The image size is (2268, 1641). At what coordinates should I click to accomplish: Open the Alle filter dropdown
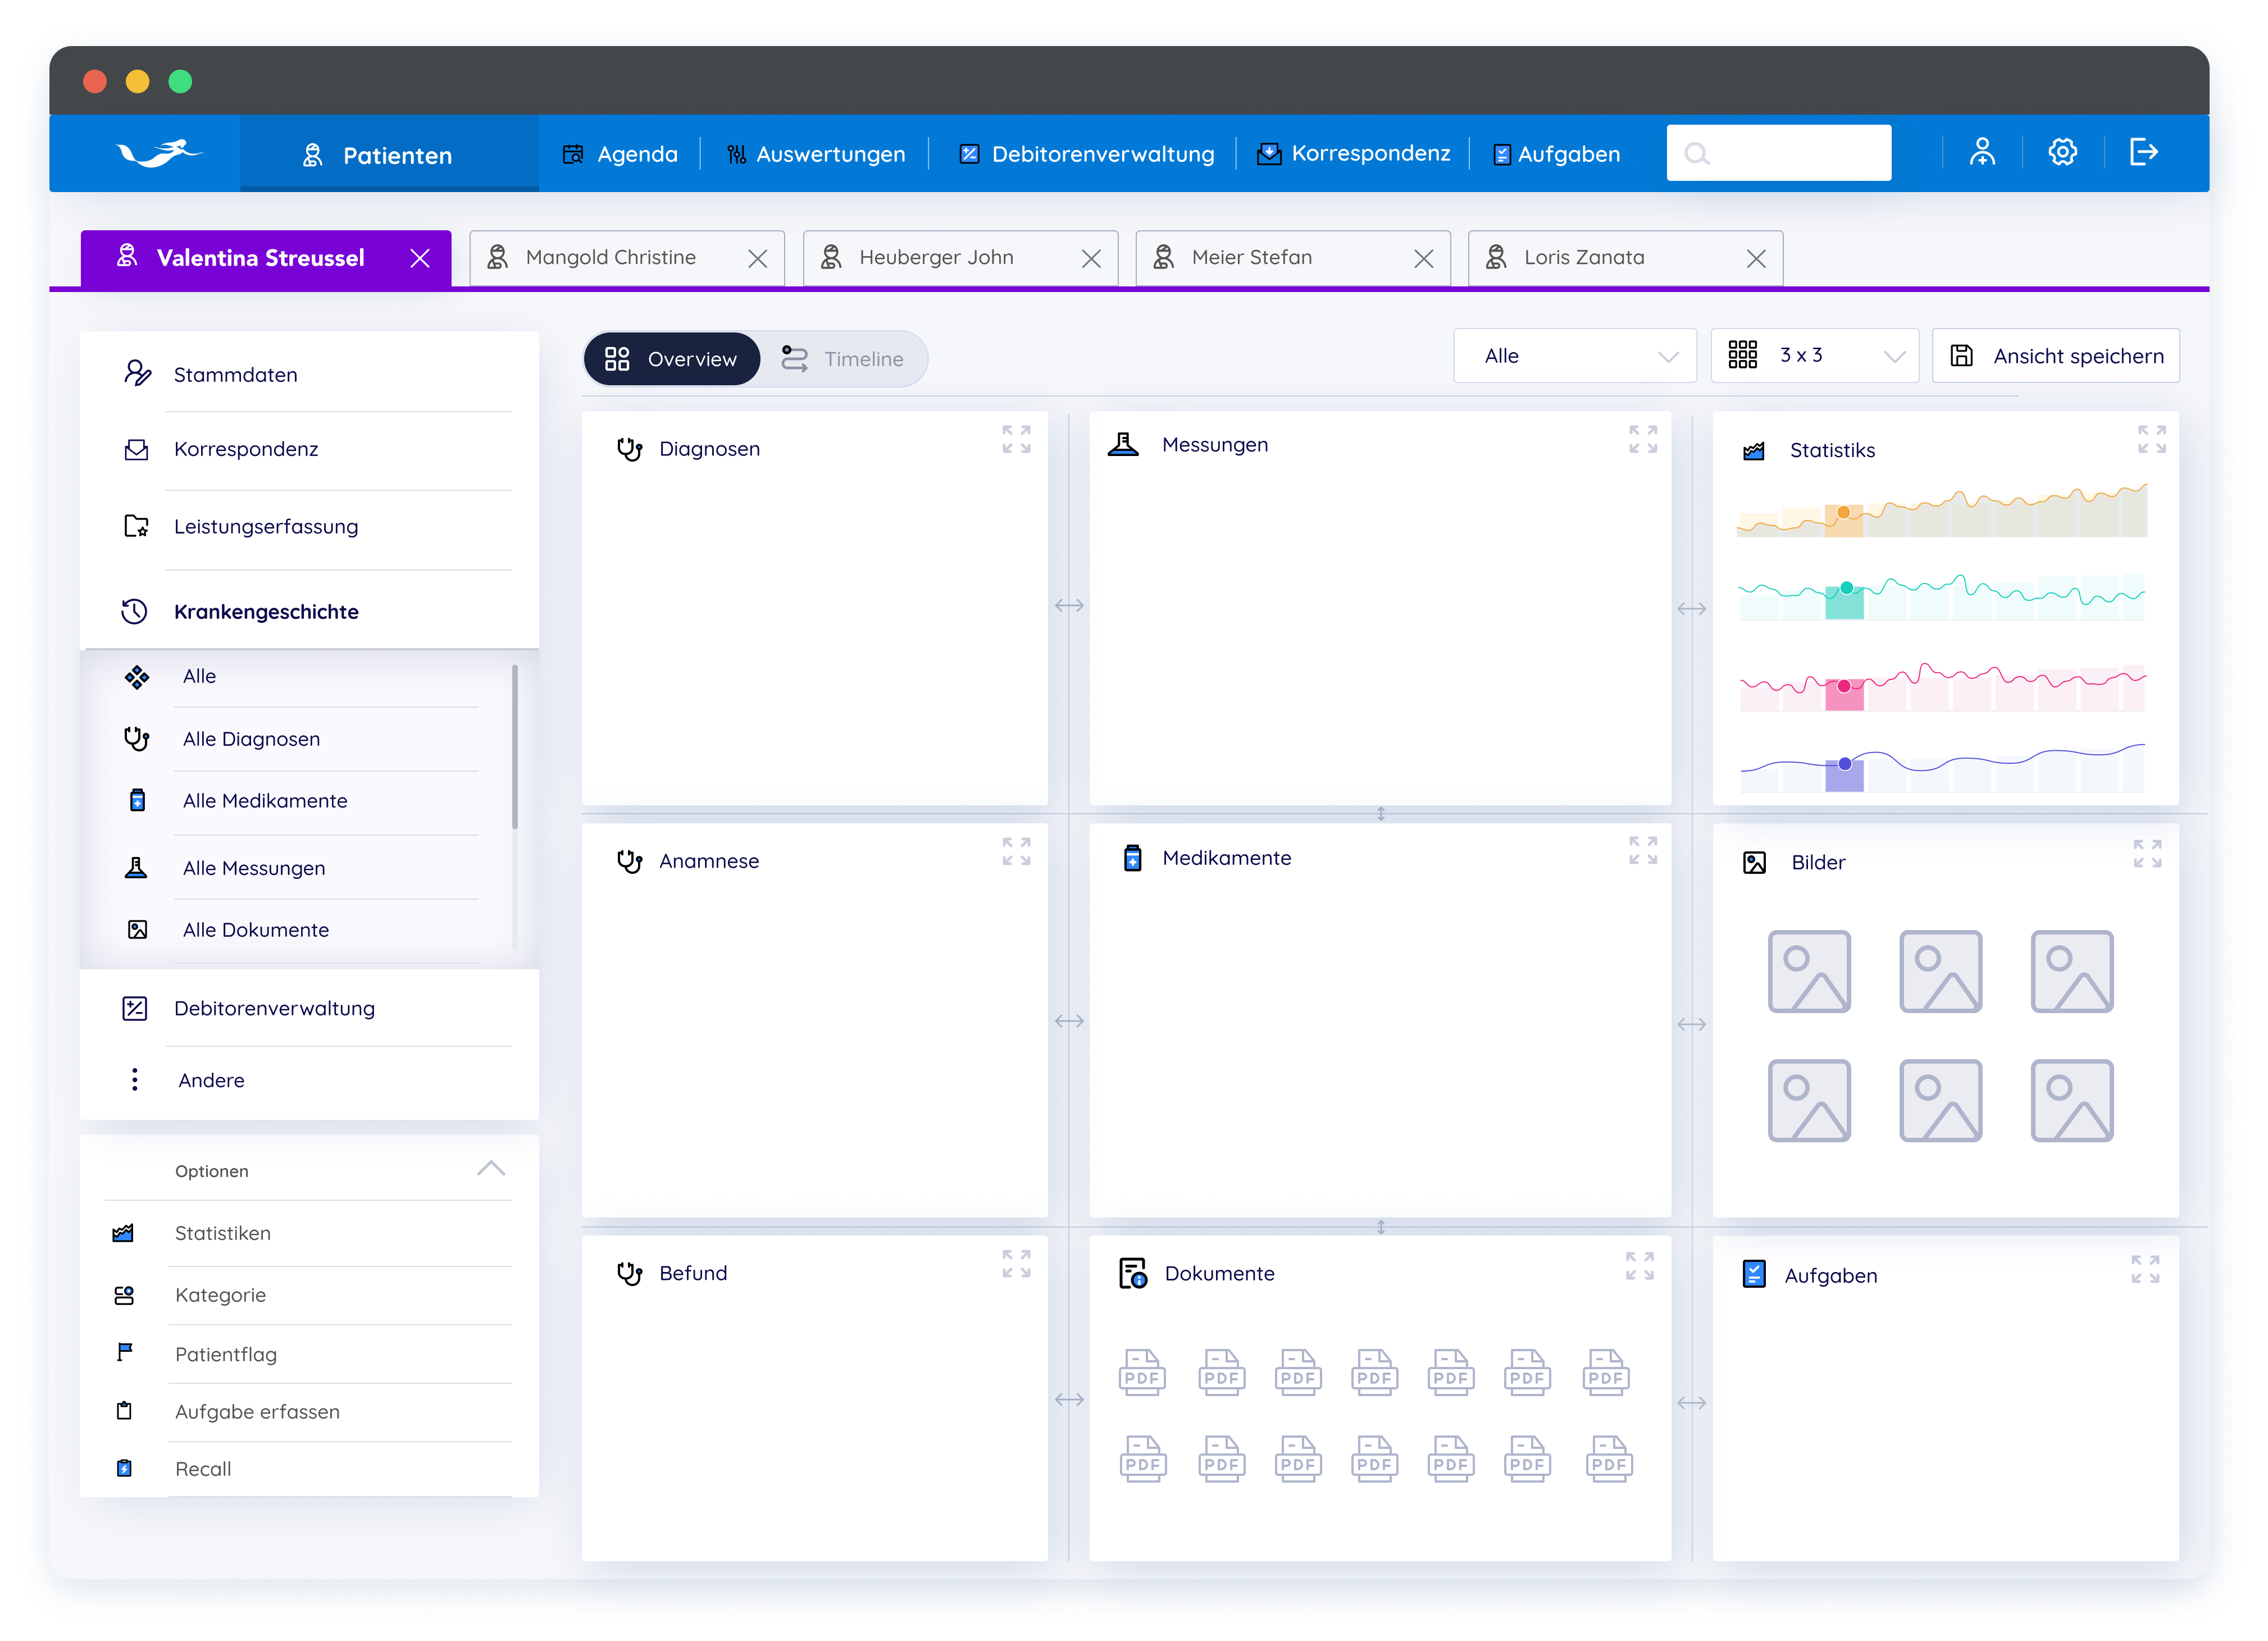pyautogui.click(x=1574, y=356)
